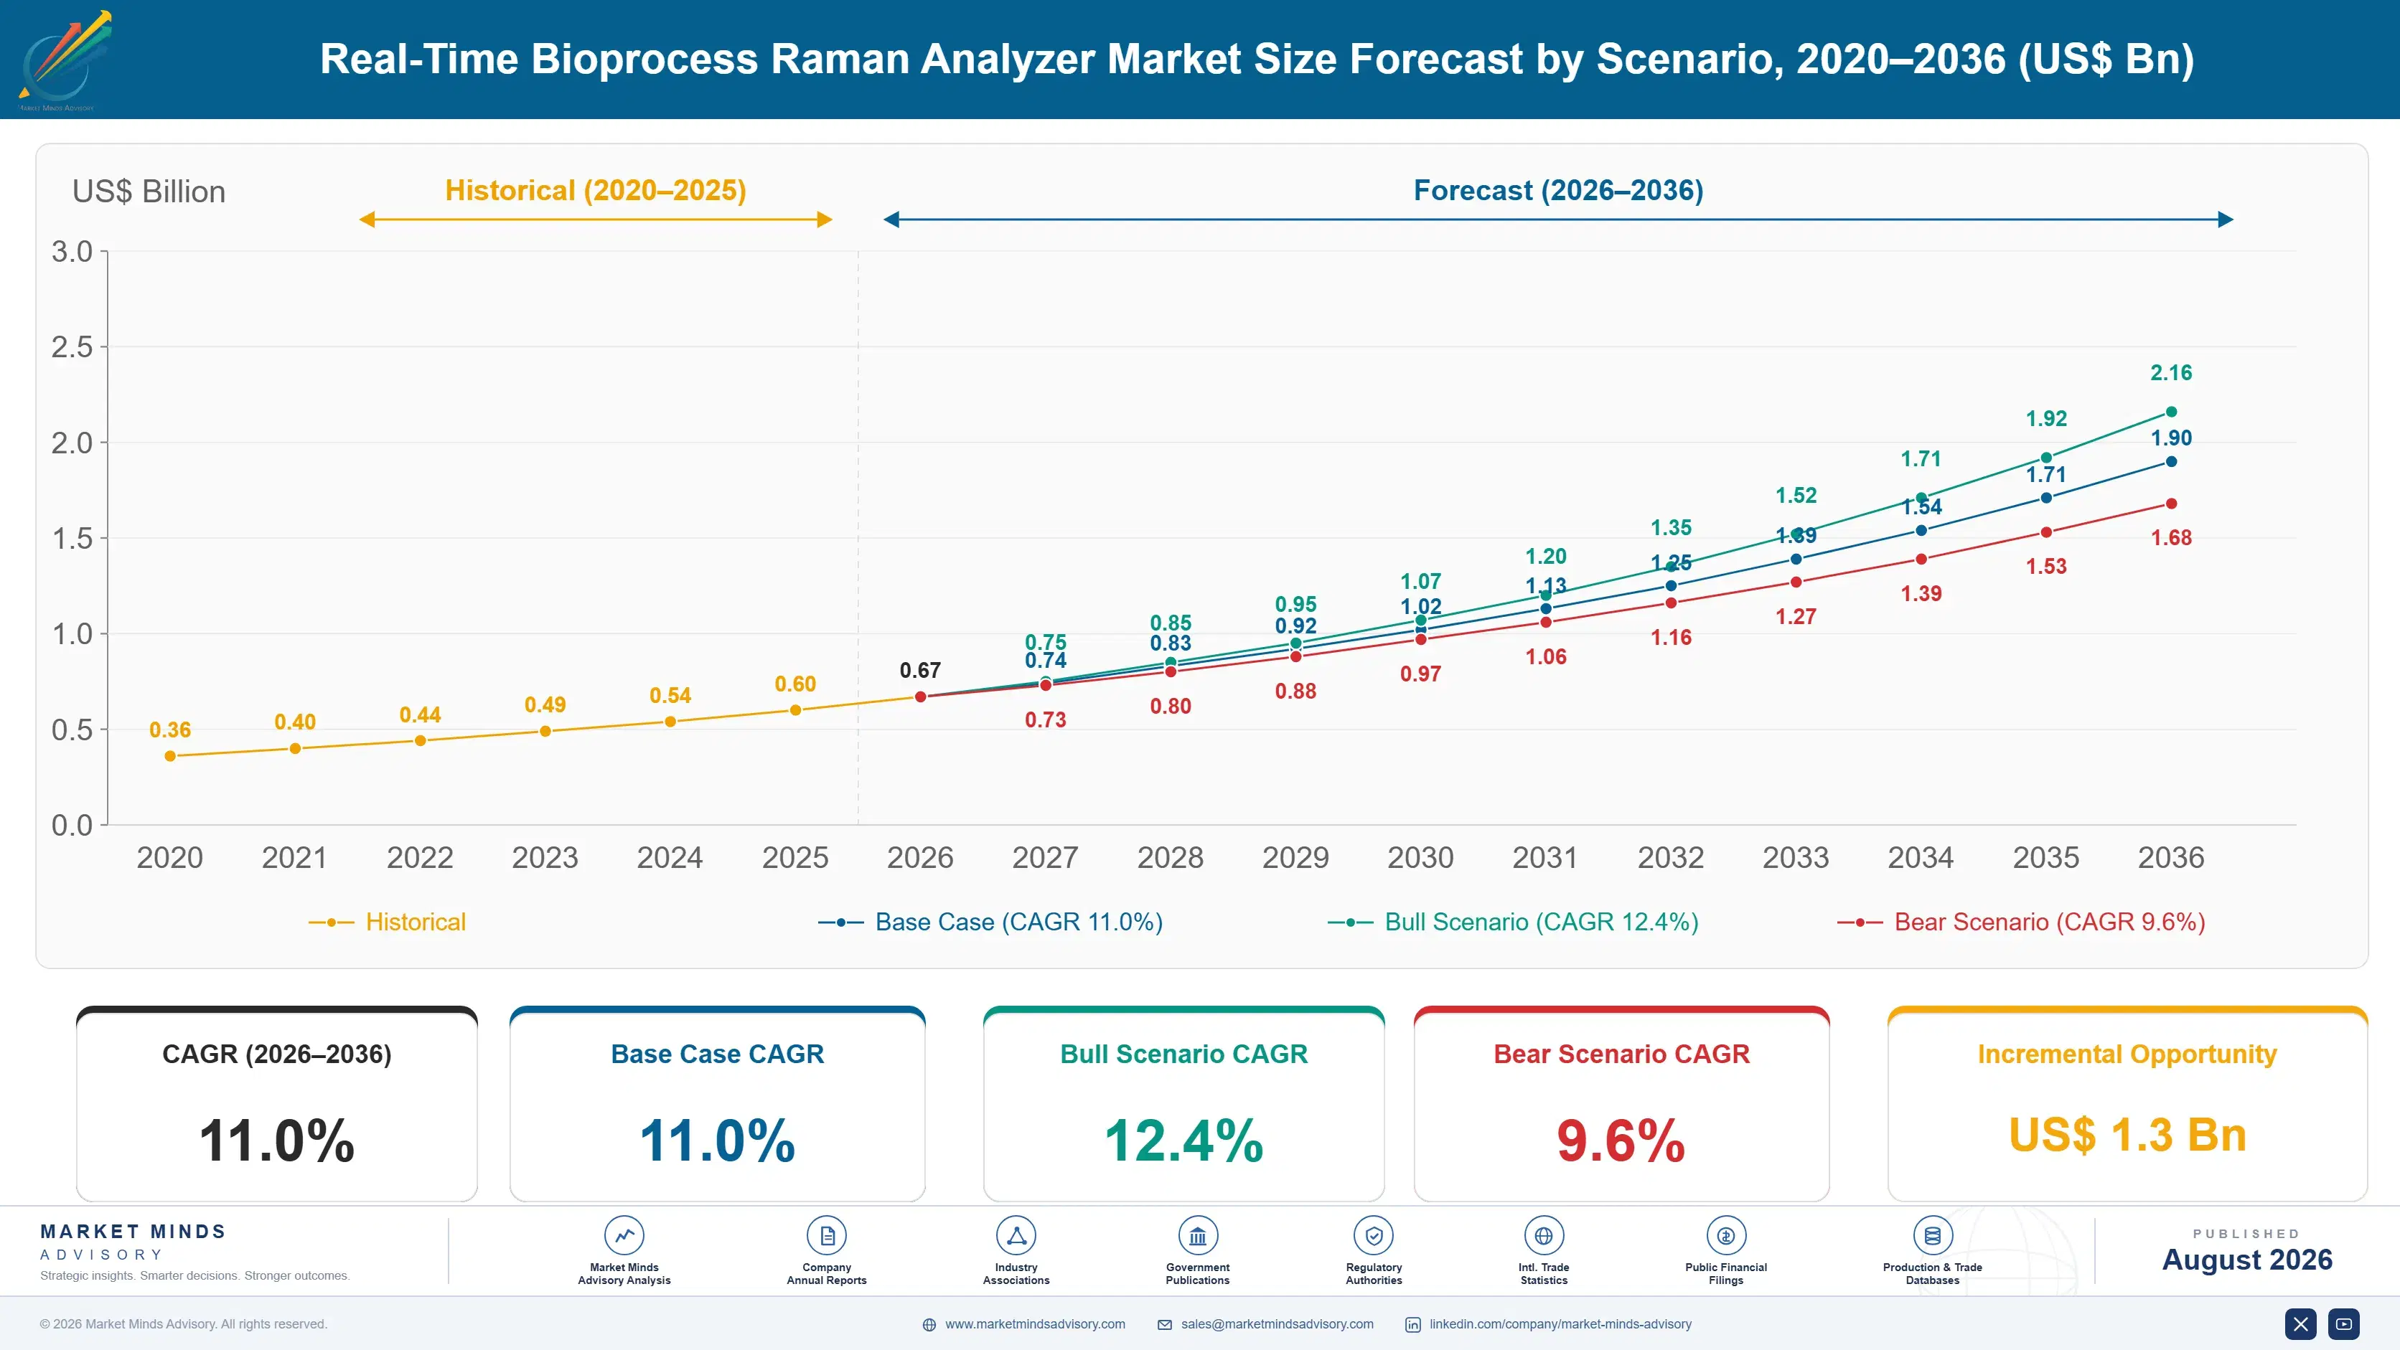Click the Historical (2020–2025) heading
The width and height of the screenshot is (2400, 1350).
pyautogui.click(x=596, y=190)
